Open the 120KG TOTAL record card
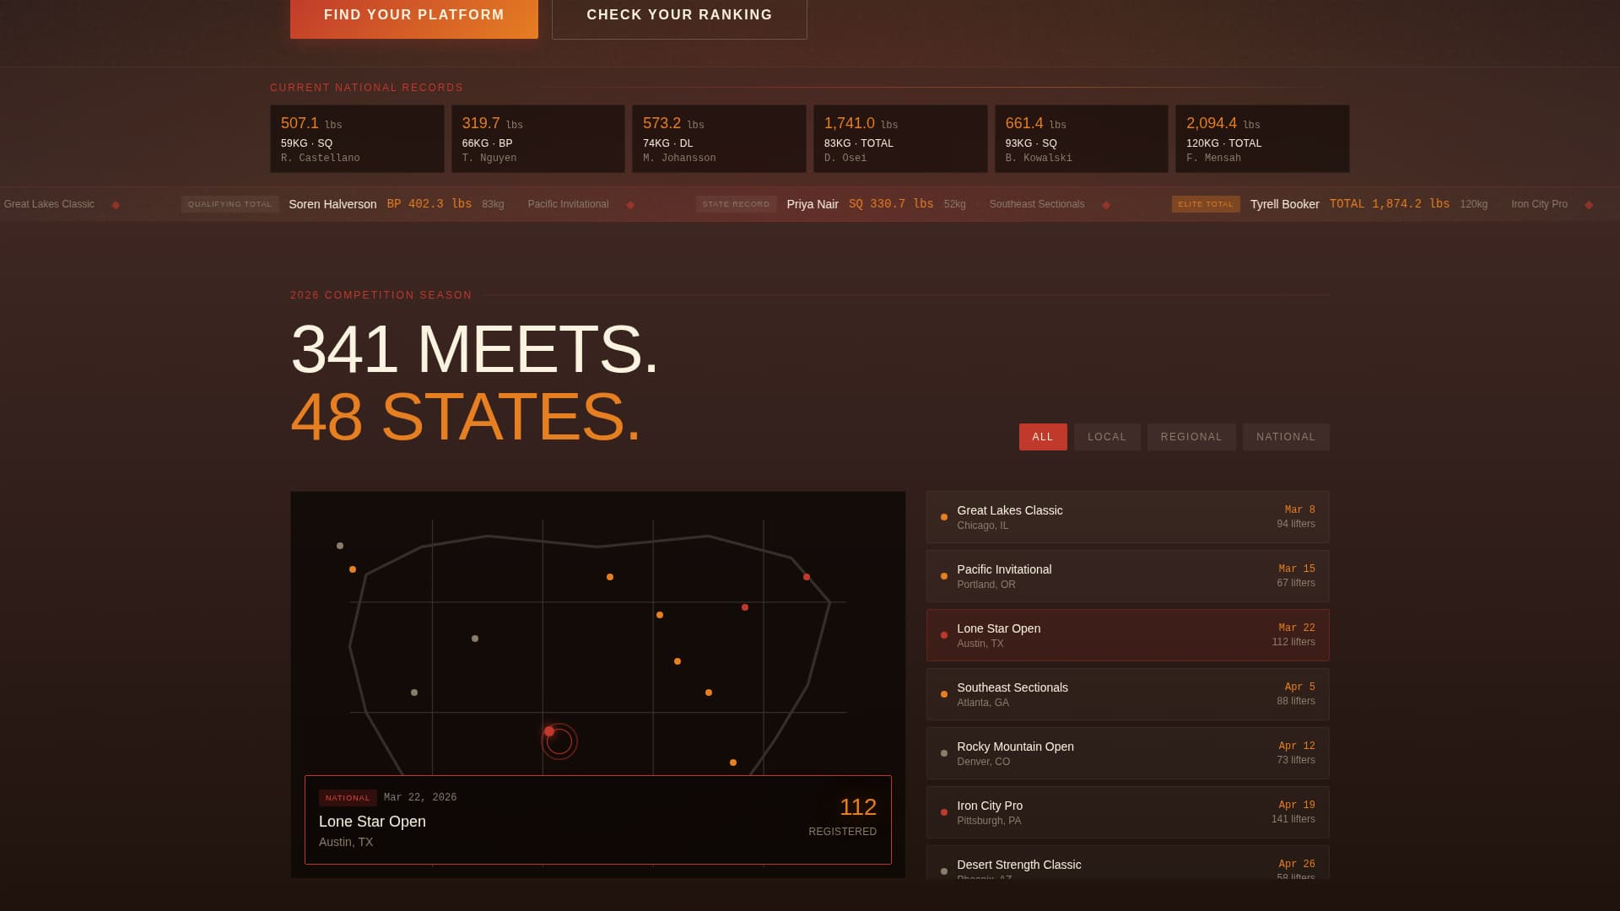Image resolution: width=1620 pixels, height=911 pixels. click(1262, 139)
